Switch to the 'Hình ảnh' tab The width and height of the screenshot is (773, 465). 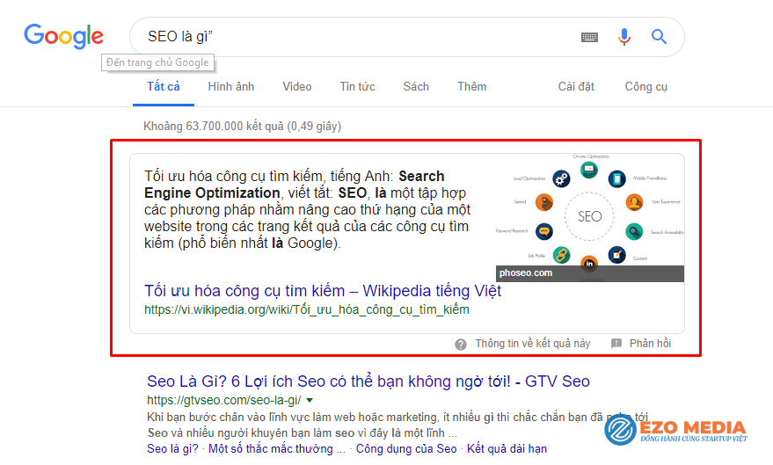tap(230, 87)
